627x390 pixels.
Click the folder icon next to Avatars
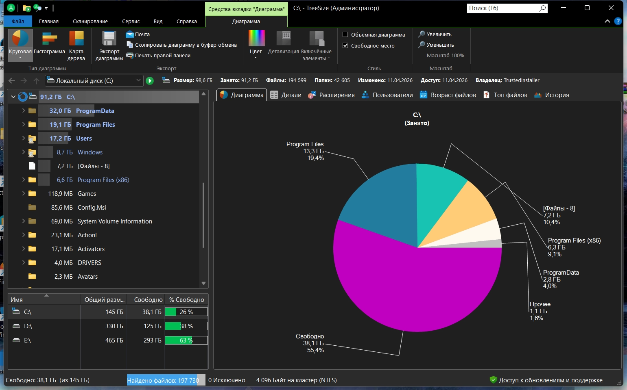[32, 276]
